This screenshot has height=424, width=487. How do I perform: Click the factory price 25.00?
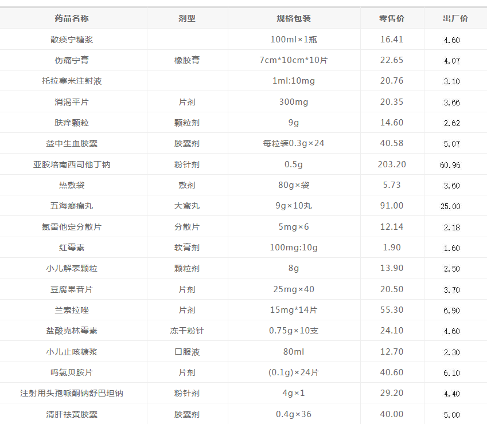450,206
